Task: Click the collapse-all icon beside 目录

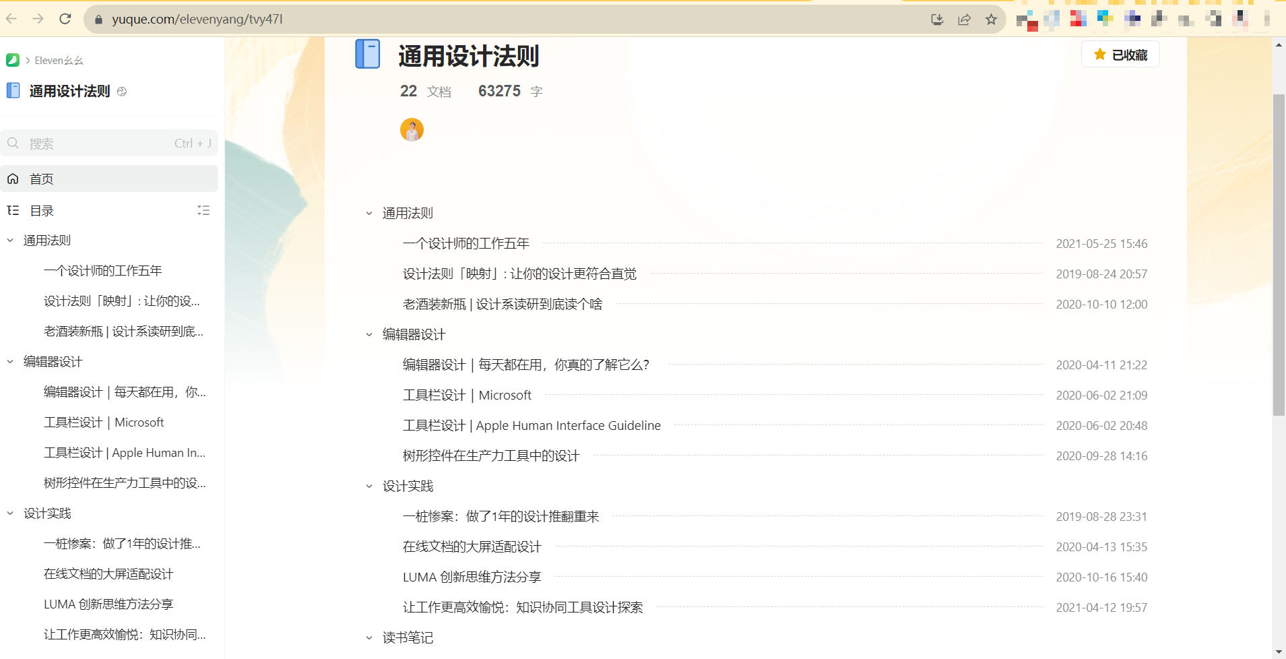Action: pos(203,211)
